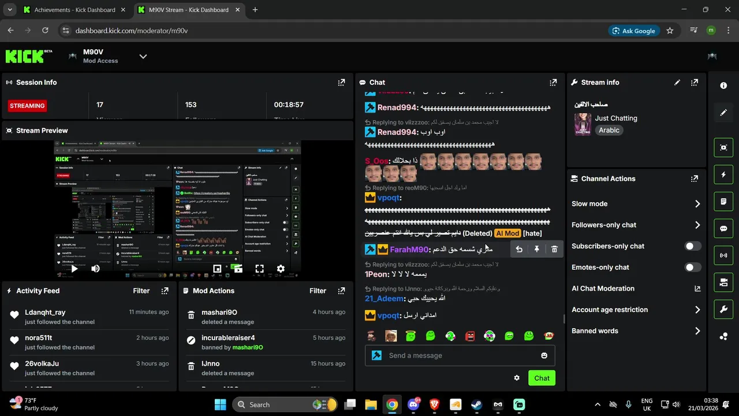Open mashari9O link in ban entry

[x=247, y=347]
